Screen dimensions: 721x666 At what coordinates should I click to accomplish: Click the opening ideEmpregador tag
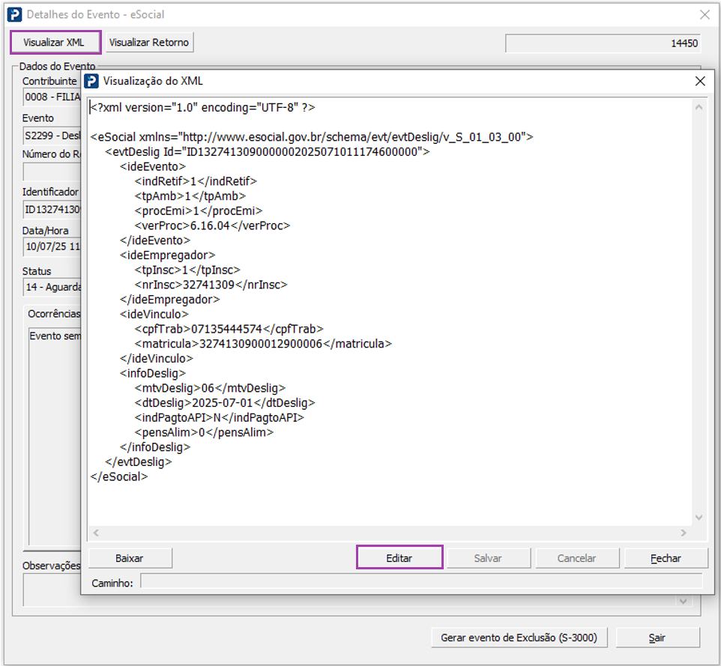(x=167, y=255)
